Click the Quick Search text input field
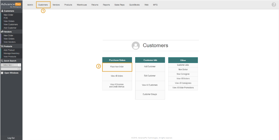This screenshot has width=279, height=140. (x=9, y=69)
